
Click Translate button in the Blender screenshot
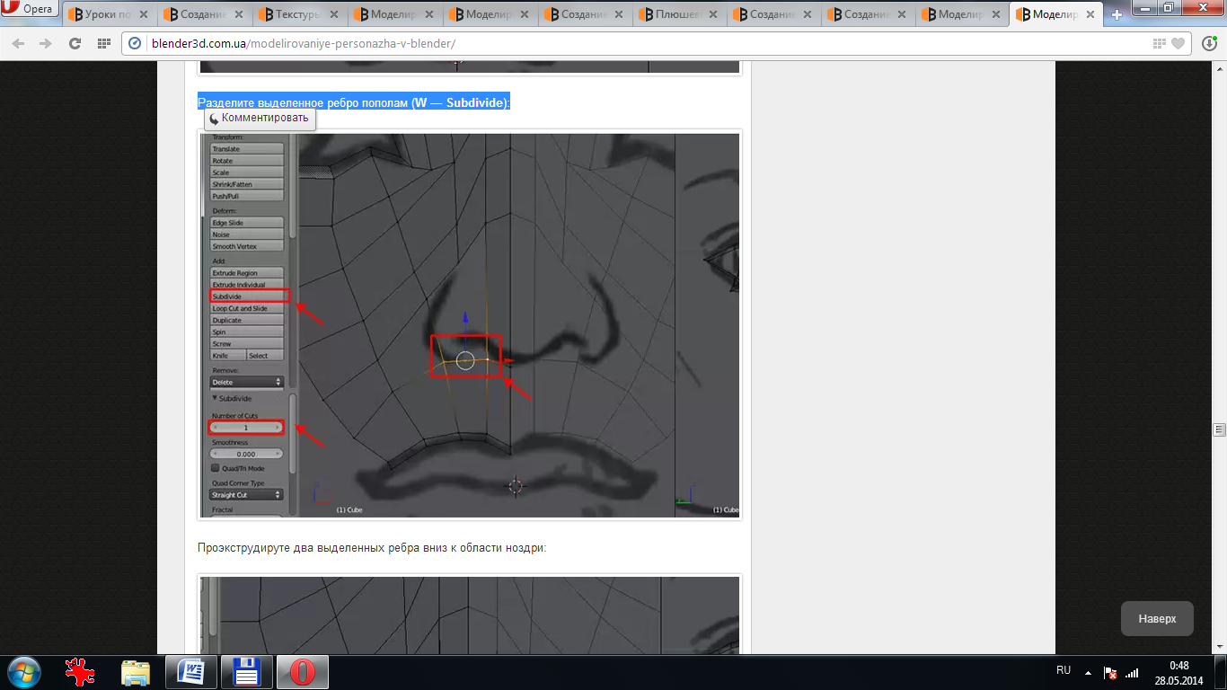click(x=246, y=148)
